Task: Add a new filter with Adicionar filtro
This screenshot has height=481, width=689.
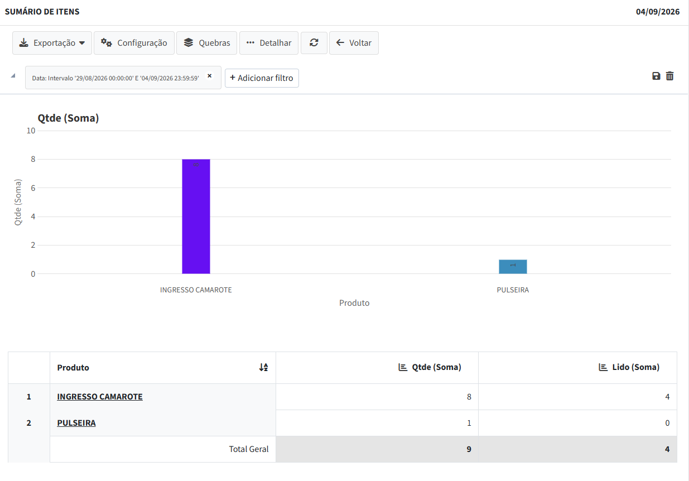Action: (x=262, y=78)
